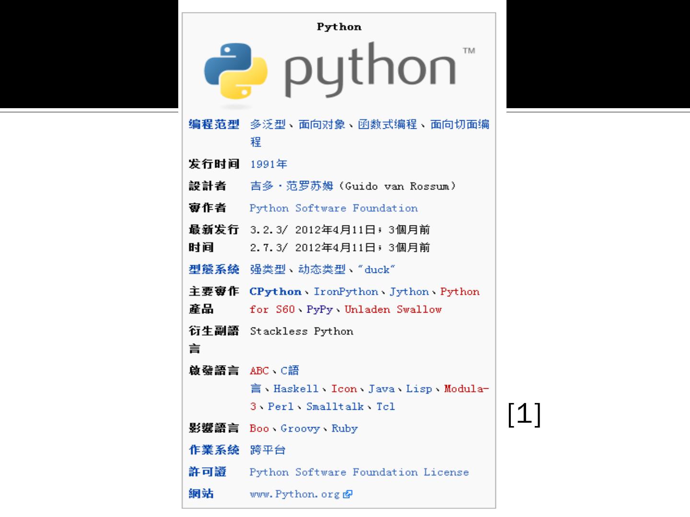Open the 函数式编程 link
Viewport: 690px width, 517px height.
pos(388,124)
